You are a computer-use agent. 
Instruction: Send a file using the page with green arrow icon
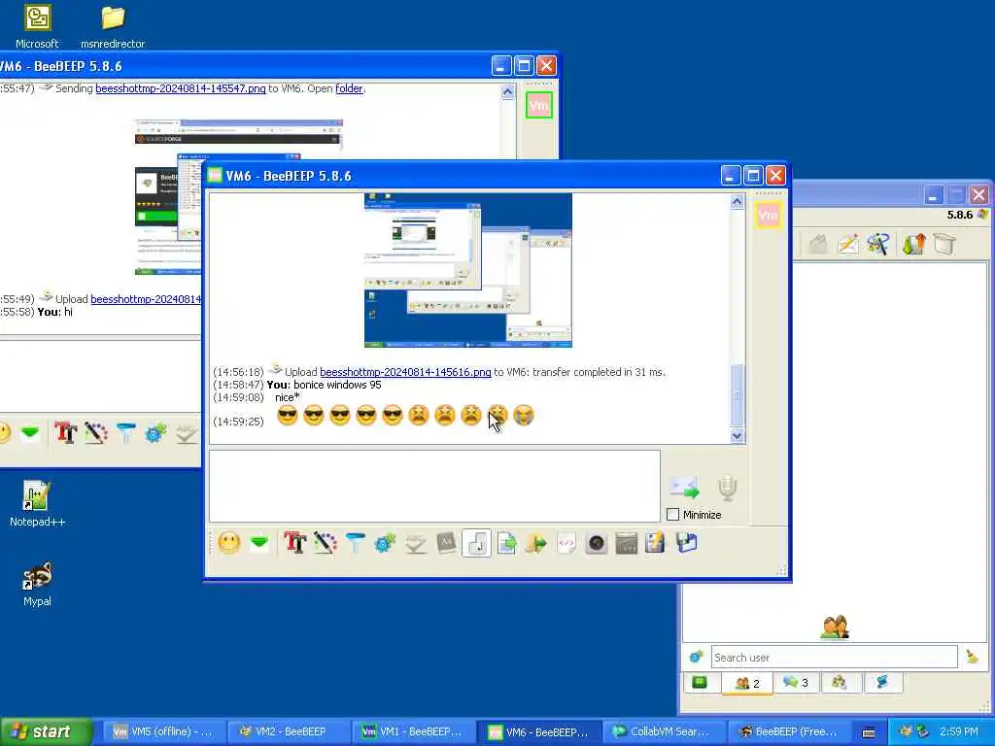(506, 543)
